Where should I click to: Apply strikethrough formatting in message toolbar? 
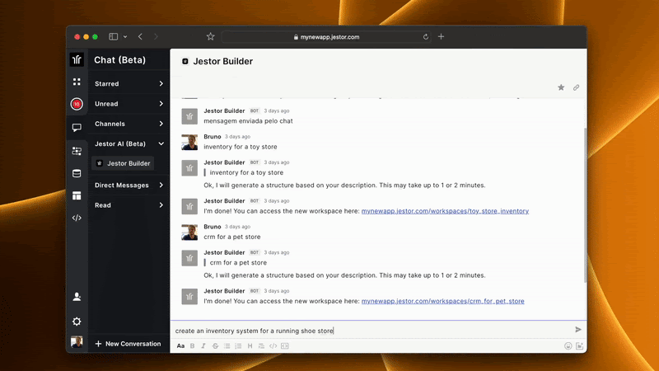(215, 345)
